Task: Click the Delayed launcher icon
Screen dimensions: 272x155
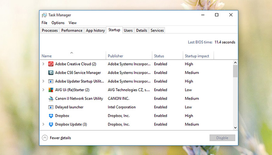Action: [x=51, y=107]
